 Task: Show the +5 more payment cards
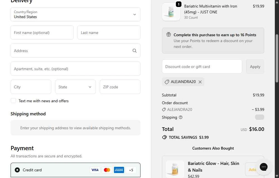pyautogui.click(x=131, y=170)
